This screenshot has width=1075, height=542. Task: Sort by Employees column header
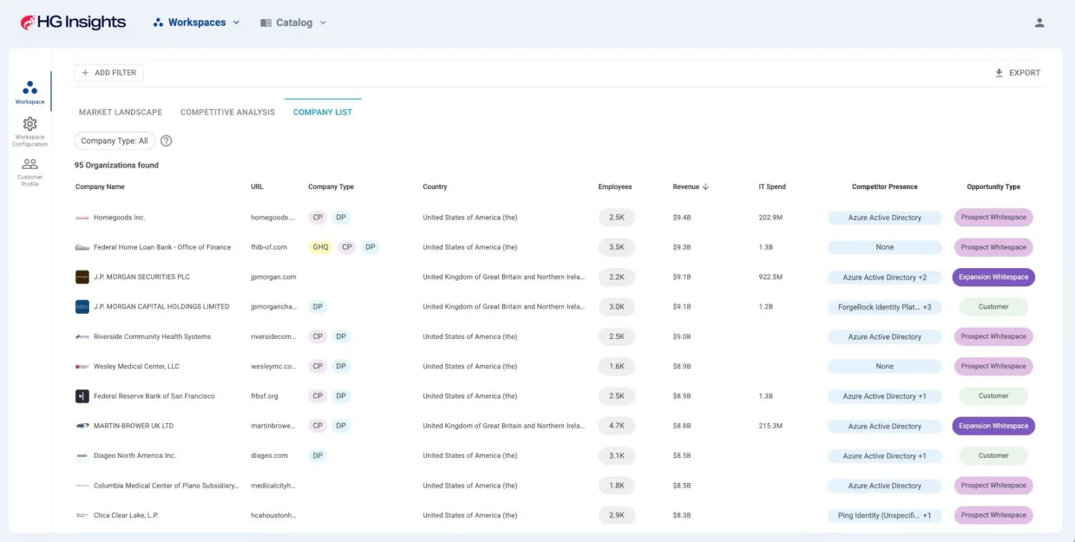pyautogui.click(x=615, y=187)
